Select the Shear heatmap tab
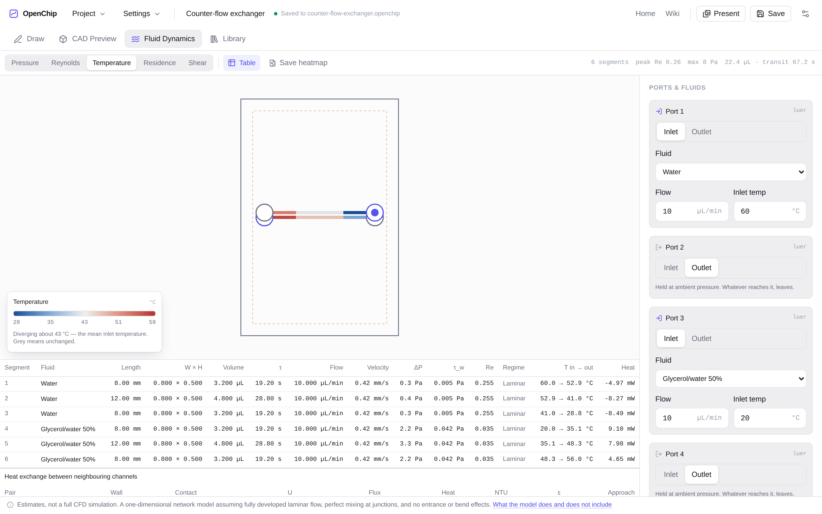This screenshot has height=514, width=822. [x=197, y=63]
